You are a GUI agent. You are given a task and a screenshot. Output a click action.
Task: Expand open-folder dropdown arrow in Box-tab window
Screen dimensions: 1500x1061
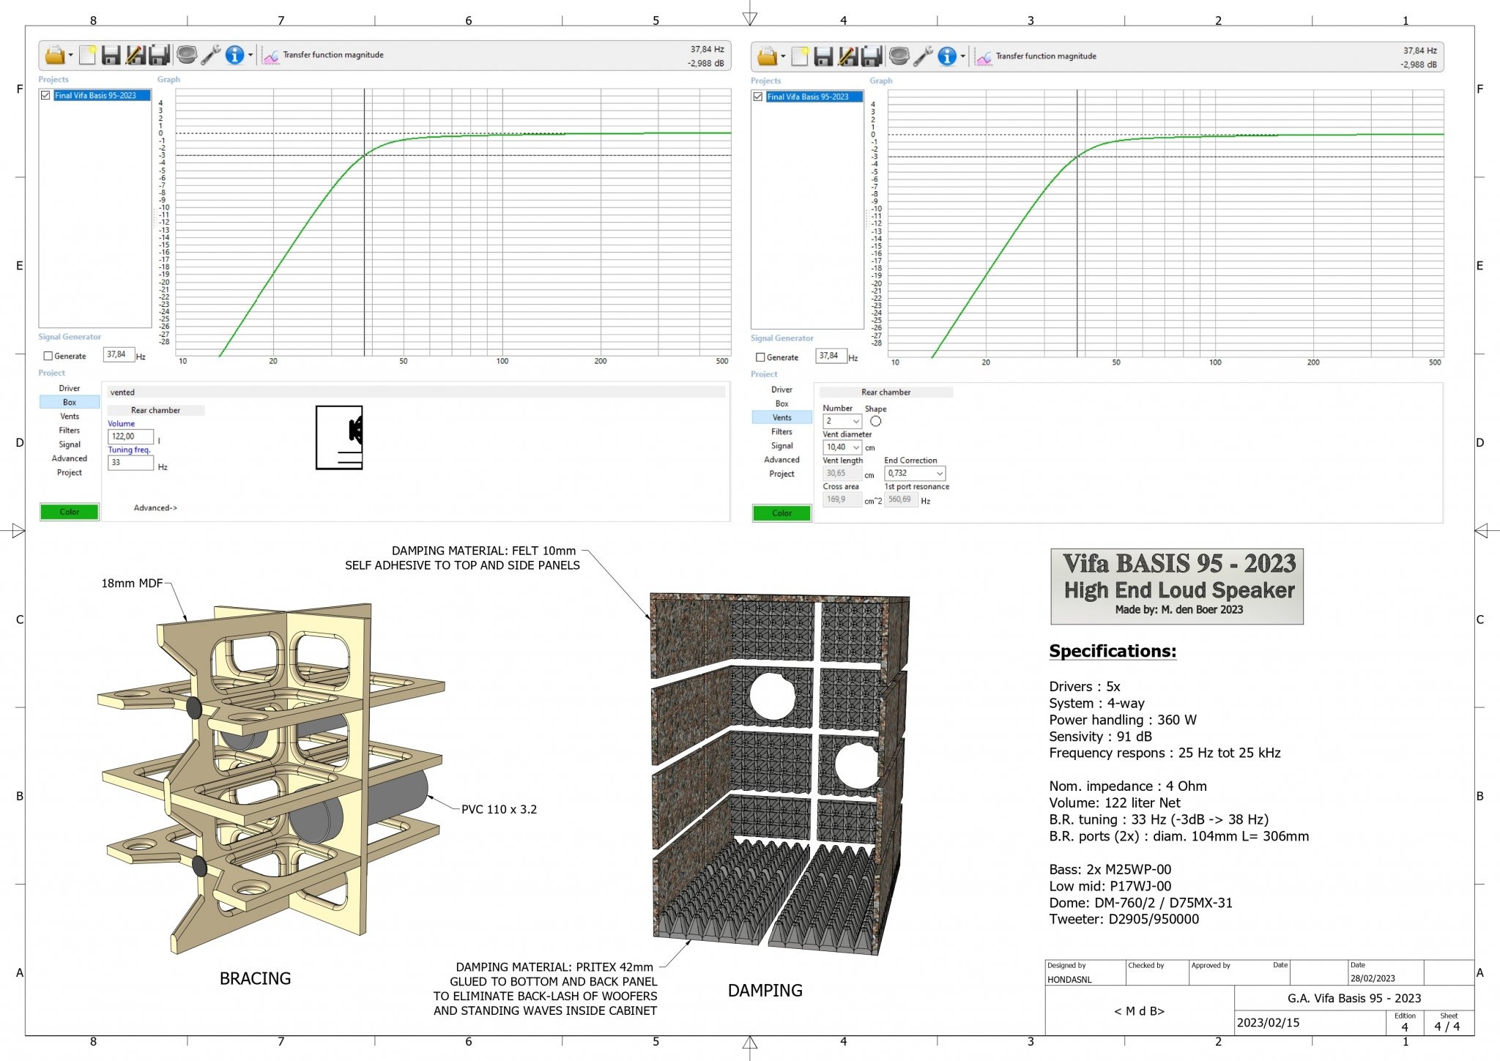70,56
